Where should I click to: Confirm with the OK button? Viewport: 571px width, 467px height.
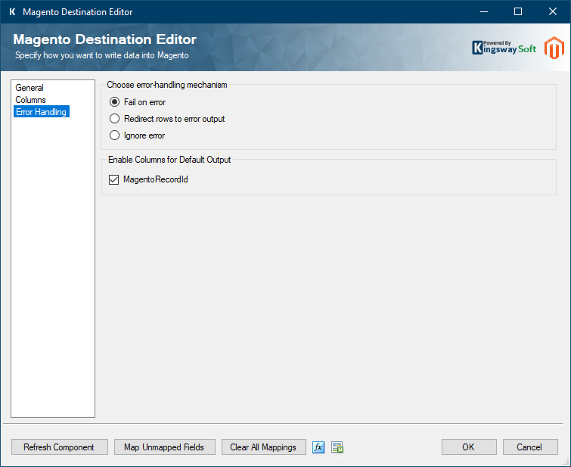click(x=469, y=447)
